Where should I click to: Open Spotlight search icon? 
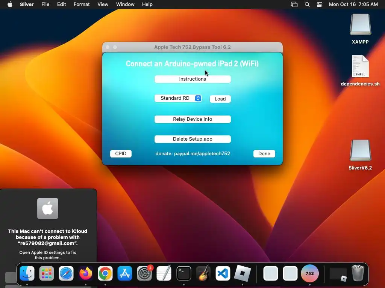(x=307, y=4)
